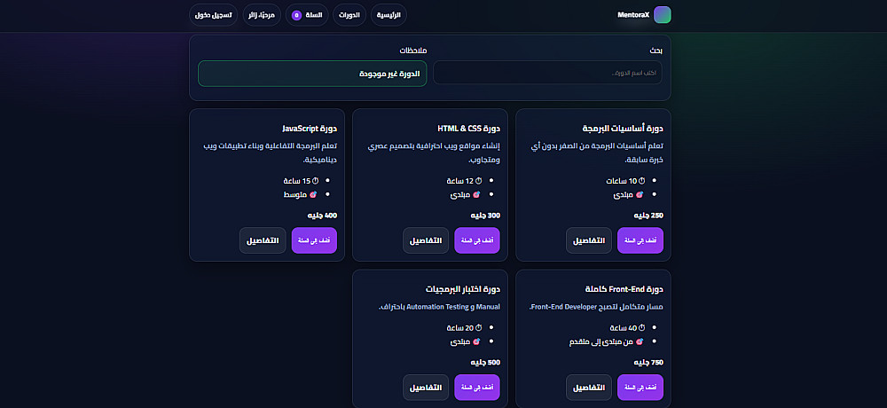Click the الدورة غير موجودة notes box
The image size is (887, 408).
coord(312,74)
